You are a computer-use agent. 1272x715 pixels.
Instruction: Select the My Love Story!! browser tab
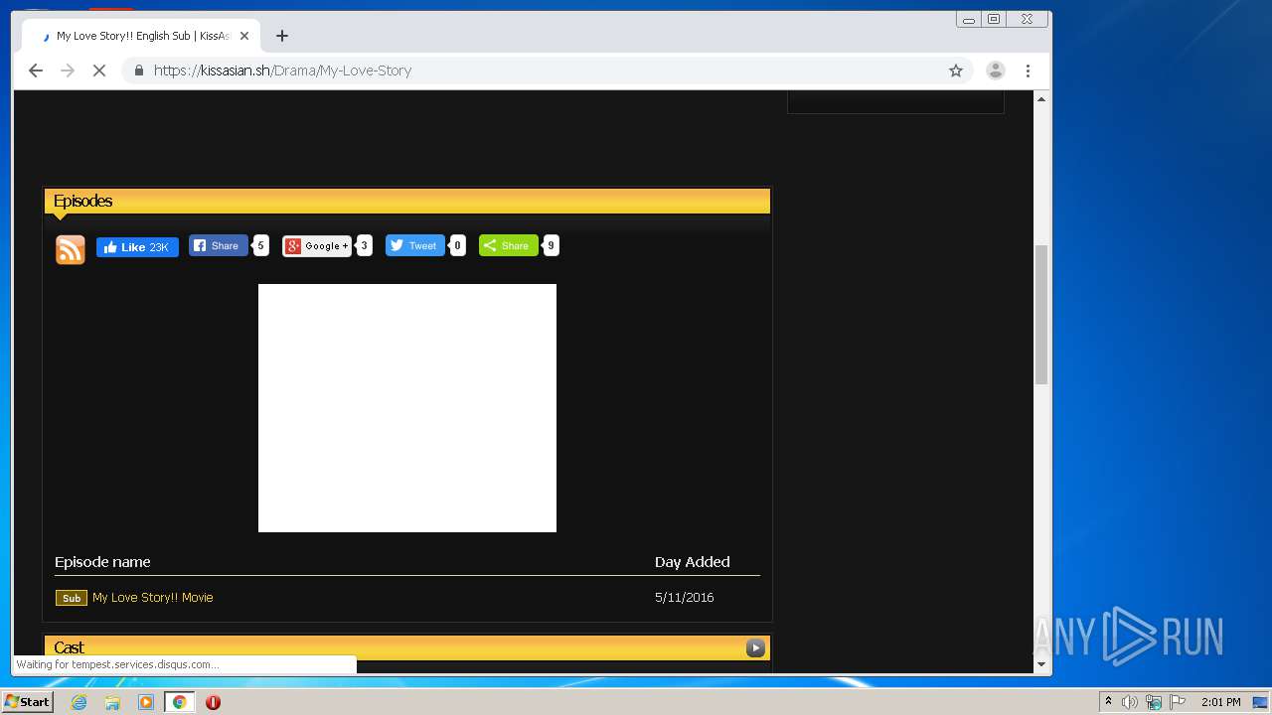(x=141, y=36)
